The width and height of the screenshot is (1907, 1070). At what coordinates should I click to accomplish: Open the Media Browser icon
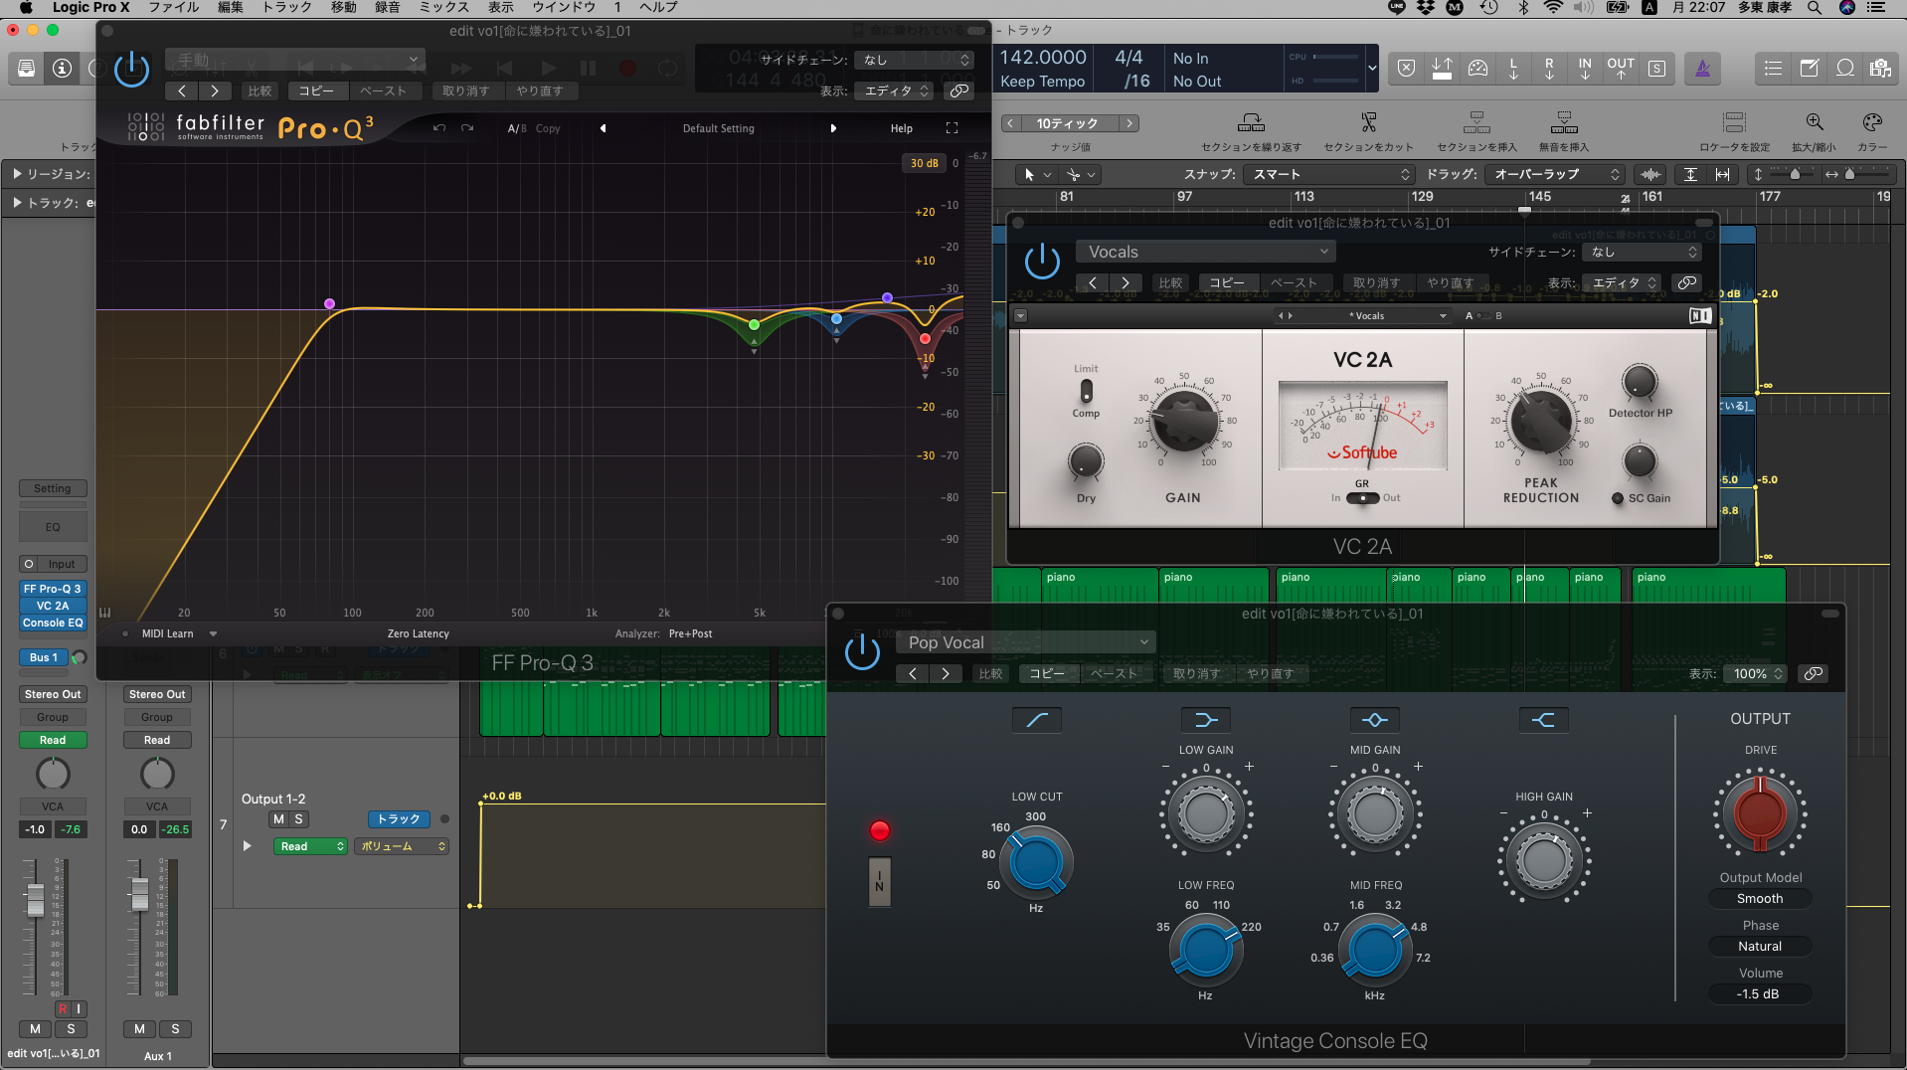point(1880,69)
